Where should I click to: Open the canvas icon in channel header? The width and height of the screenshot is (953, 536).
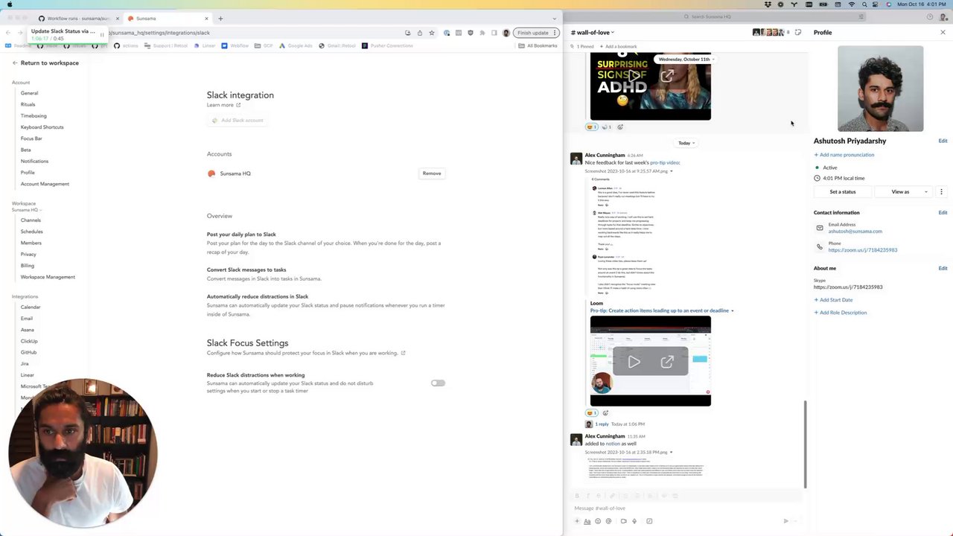[x=798, y=33]
